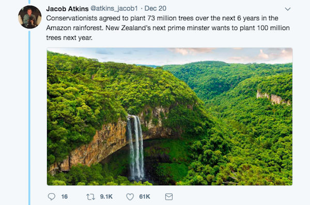Viewport: 310px width, 205px height.
Task: Open the @atkins_jacob1 handle link
Action: pyautogui.click(x=114, y=8)
